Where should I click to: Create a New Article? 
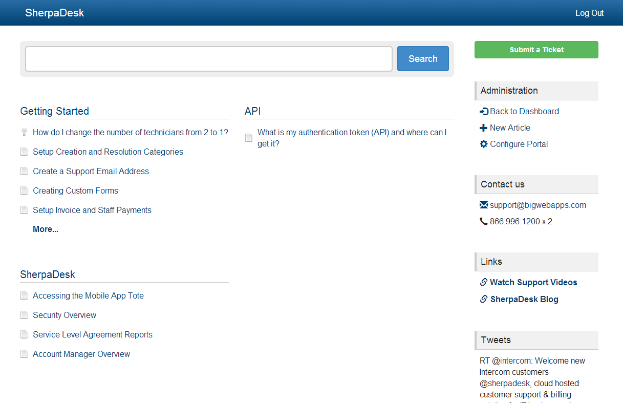click(510, 128)
